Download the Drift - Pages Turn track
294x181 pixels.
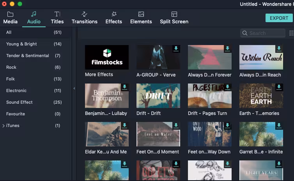(227, 87)
